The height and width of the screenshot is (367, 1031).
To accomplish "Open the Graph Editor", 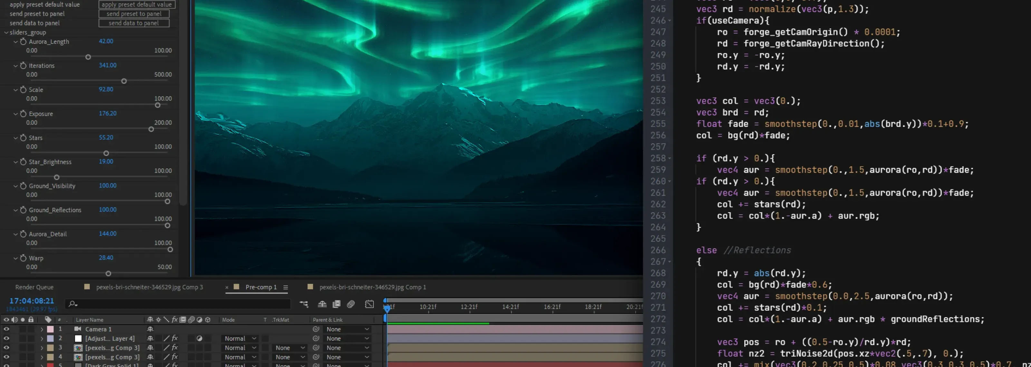I will [370, 304].
